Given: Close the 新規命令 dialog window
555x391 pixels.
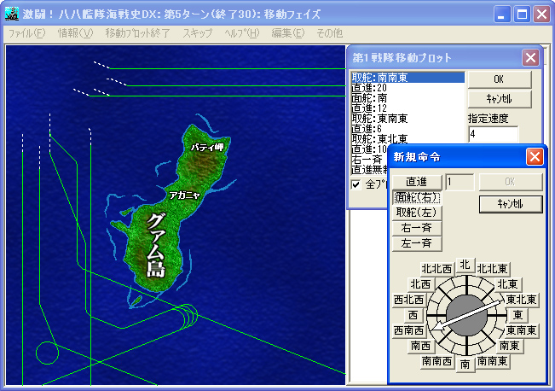Looking at the screenshot, I should point(535,156).
